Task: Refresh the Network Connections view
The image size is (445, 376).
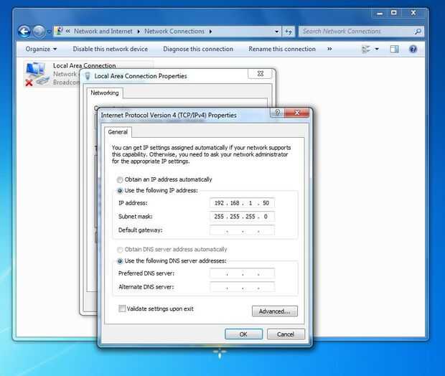Action: click(289, 32)
